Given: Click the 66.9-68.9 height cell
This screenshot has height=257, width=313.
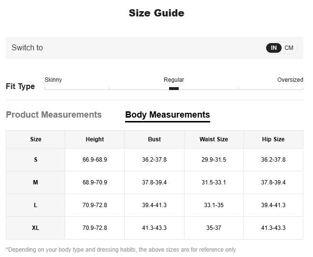Looking at the screenshot, I should coord(95,160).
